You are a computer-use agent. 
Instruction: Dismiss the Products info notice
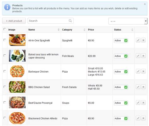145,4
